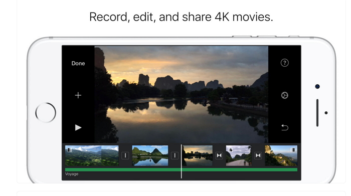Open the transition between hills and lake clips
The height and width of the screenshot is (196, 351).
125,155
